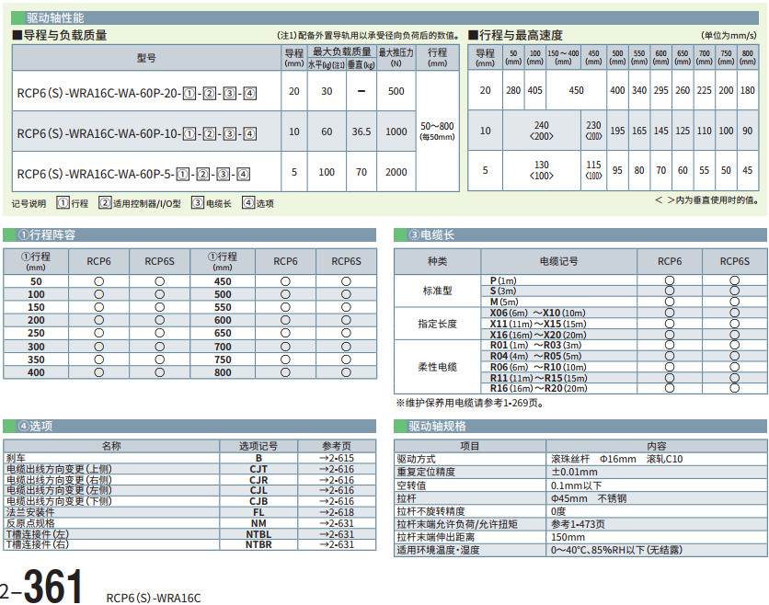Click option code FL
The height and width of the screenshot is (605, 769).
(258, 512)
